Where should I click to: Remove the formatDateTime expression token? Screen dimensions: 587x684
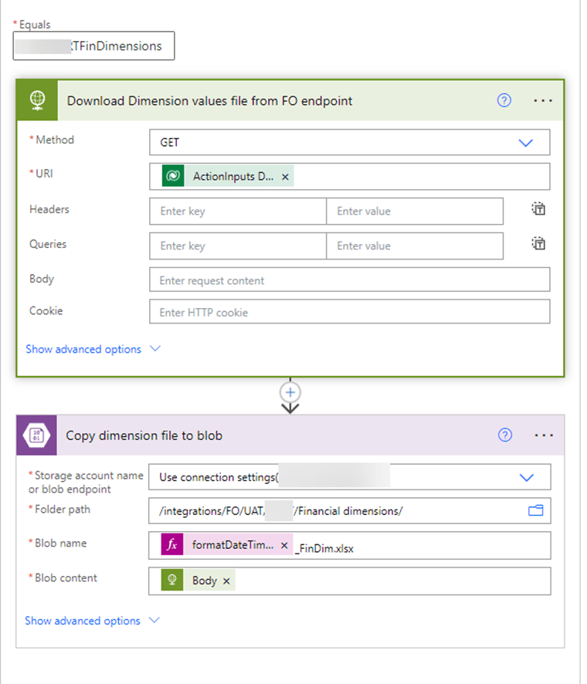click(x=284, y=545)
